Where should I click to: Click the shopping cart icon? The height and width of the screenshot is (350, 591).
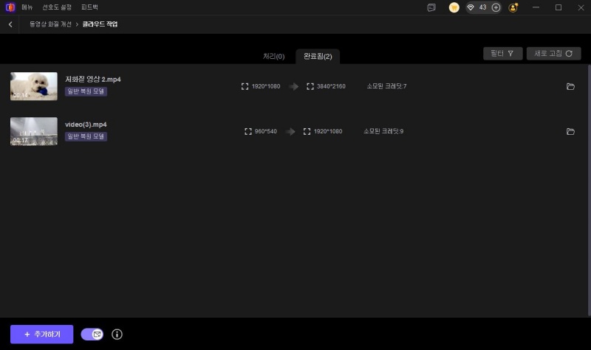[454, 7]
